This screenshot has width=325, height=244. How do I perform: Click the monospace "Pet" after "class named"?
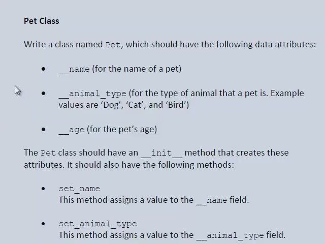point(113,45)
